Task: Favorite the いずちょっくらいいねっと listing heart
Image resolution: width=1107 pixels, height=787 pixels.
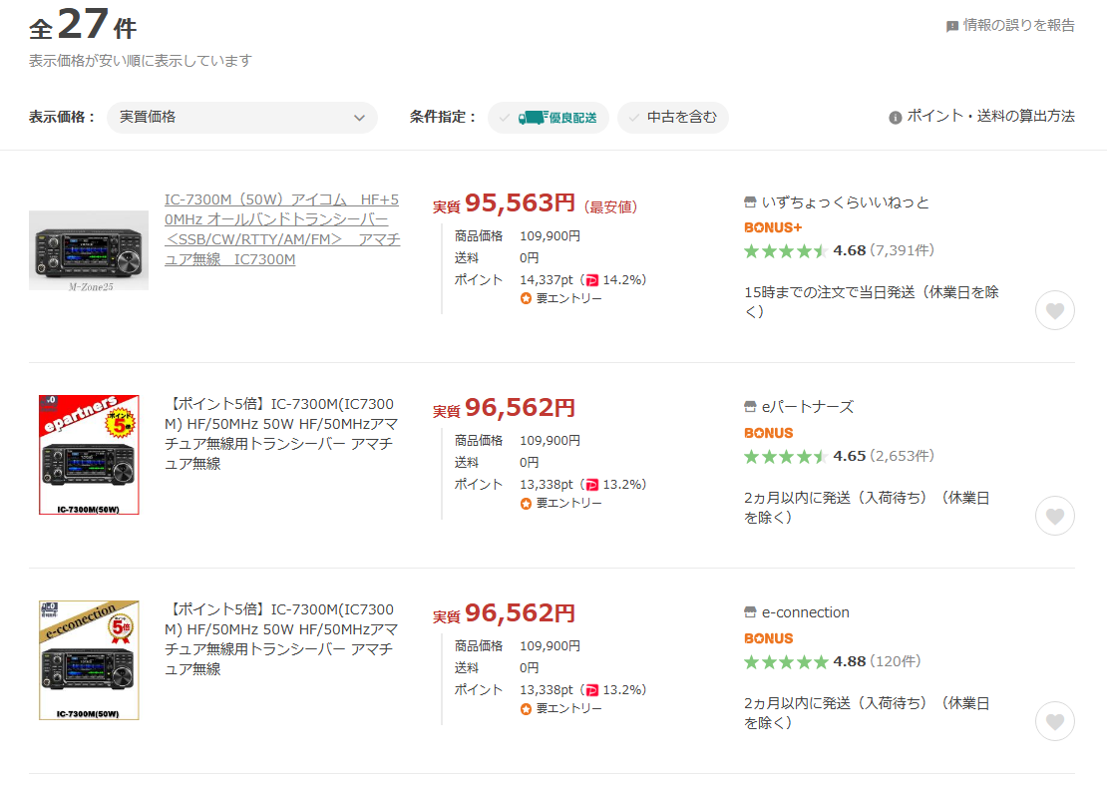Action: click(1055, 310)
